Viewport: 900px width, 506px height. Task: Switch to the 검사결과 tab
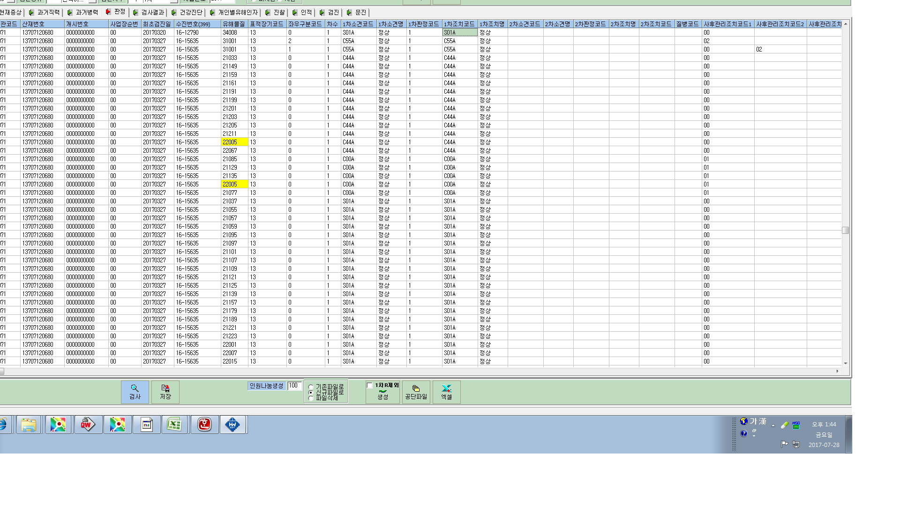pyautogui.click(x=149, y=12)
